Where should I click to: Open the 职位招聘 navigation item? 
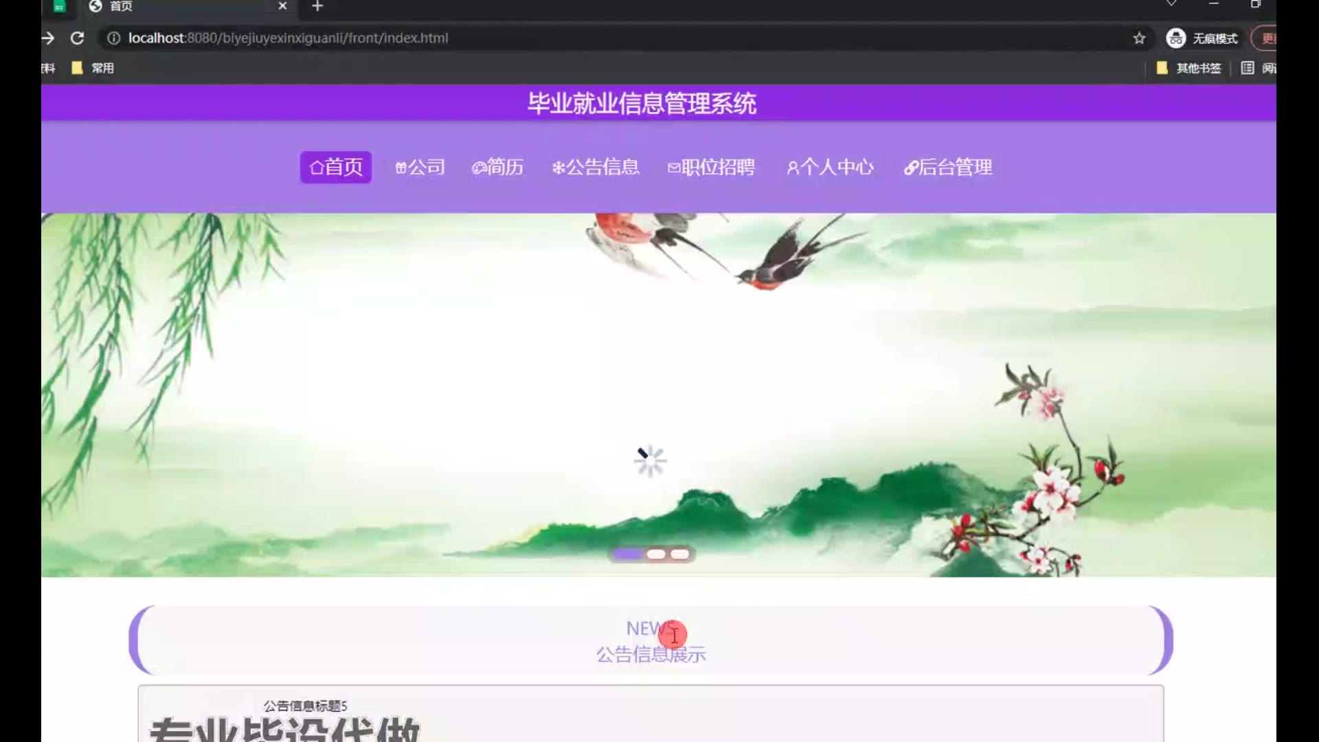(x=711, y=167)
